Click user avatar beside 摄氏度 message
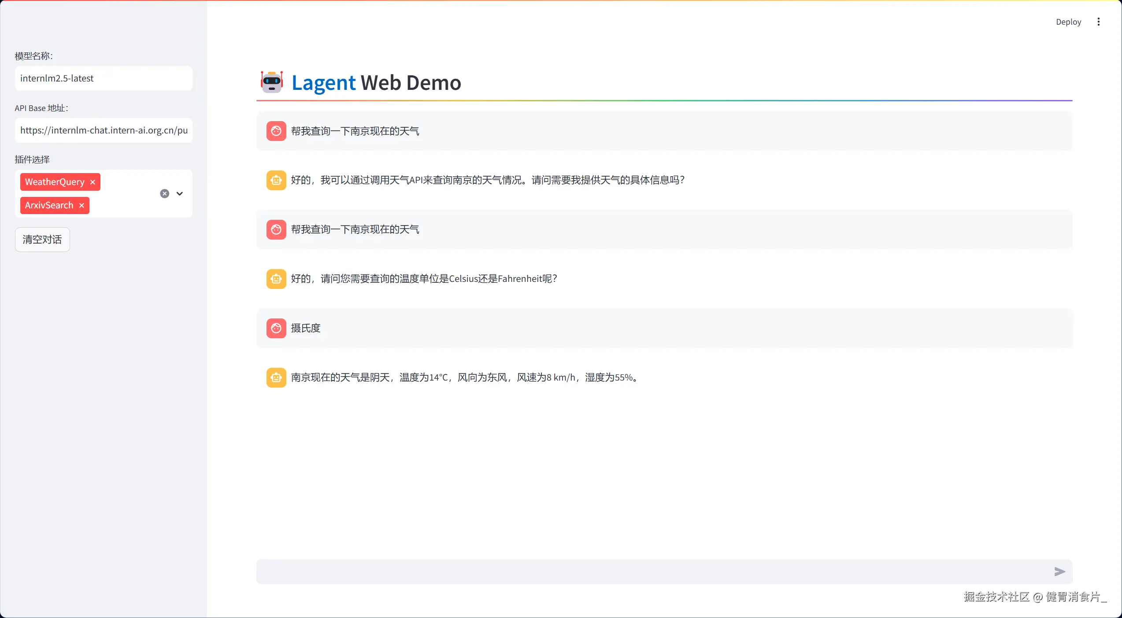 (276, 328)
